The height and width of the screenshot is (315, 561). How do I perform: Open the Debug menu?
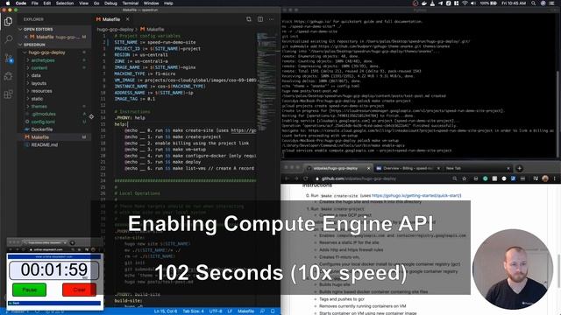click(x=110, y=3)
